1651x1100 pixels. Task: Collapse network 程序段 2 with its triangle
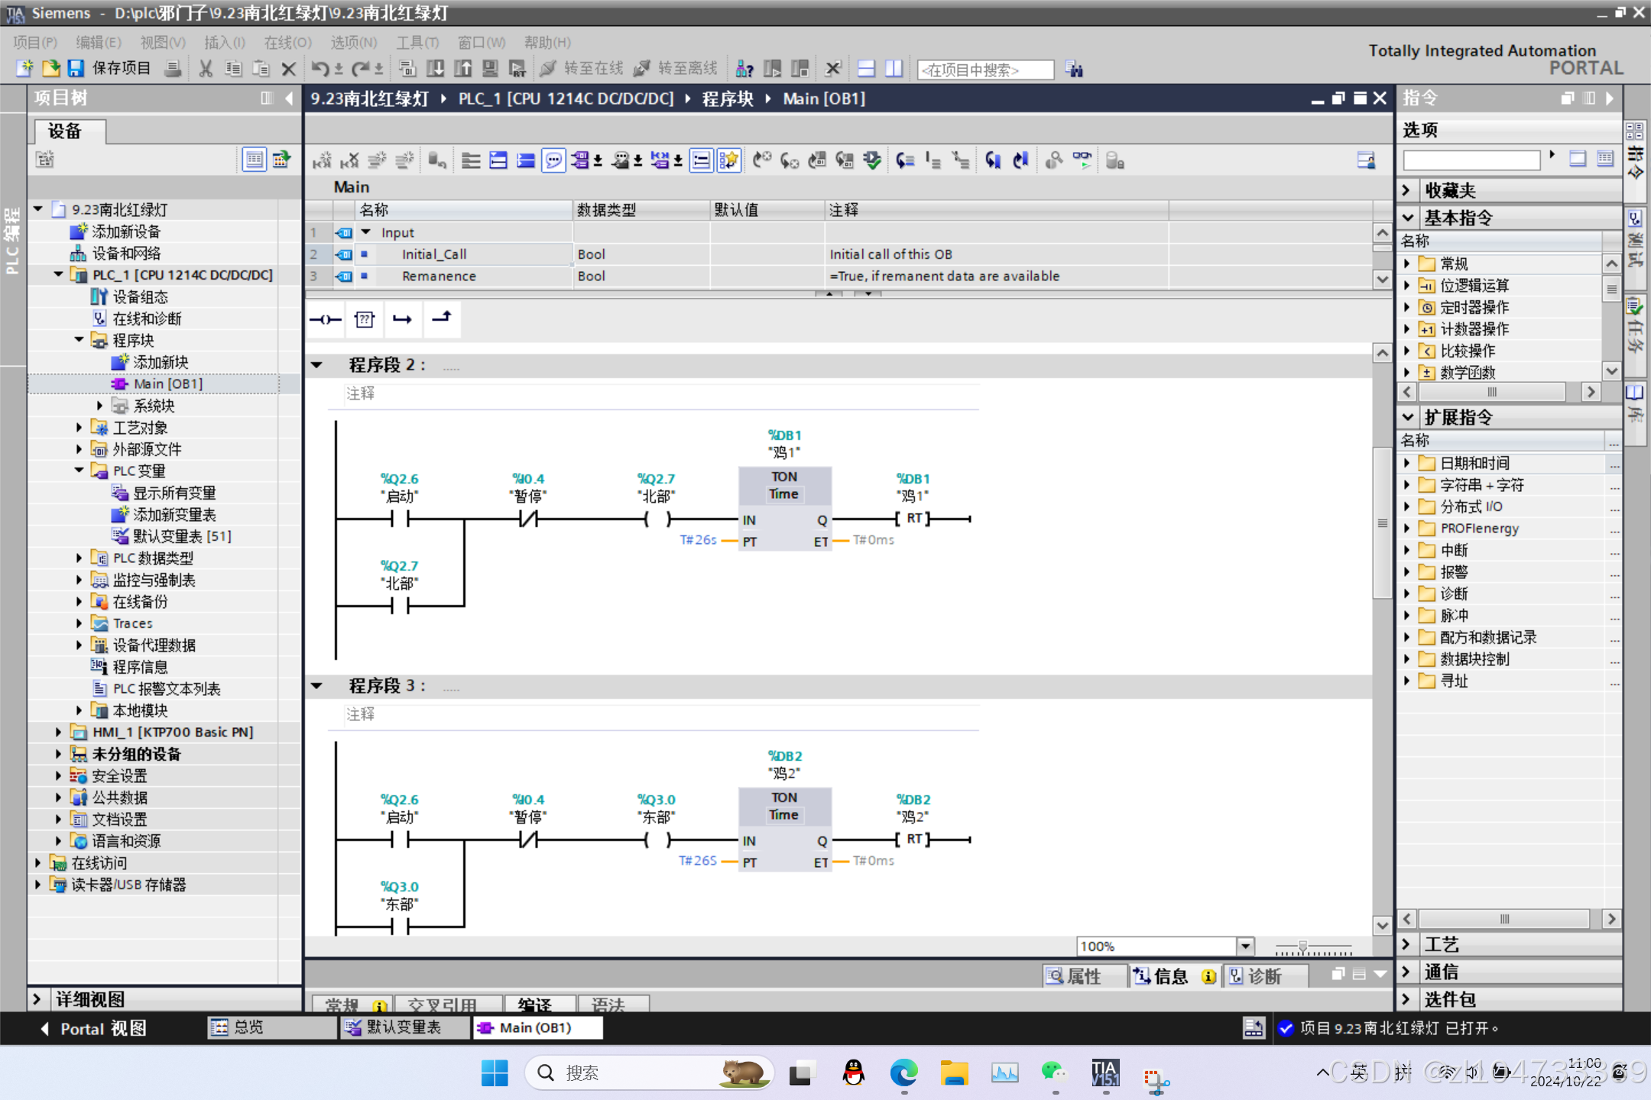point(316,365)
